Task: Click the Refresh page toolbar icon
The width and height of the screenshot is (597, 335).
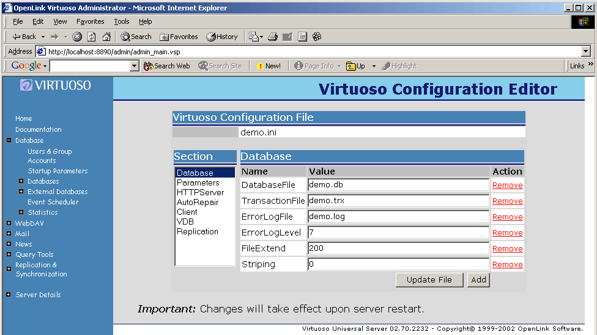Action: (x=92, y=37)
